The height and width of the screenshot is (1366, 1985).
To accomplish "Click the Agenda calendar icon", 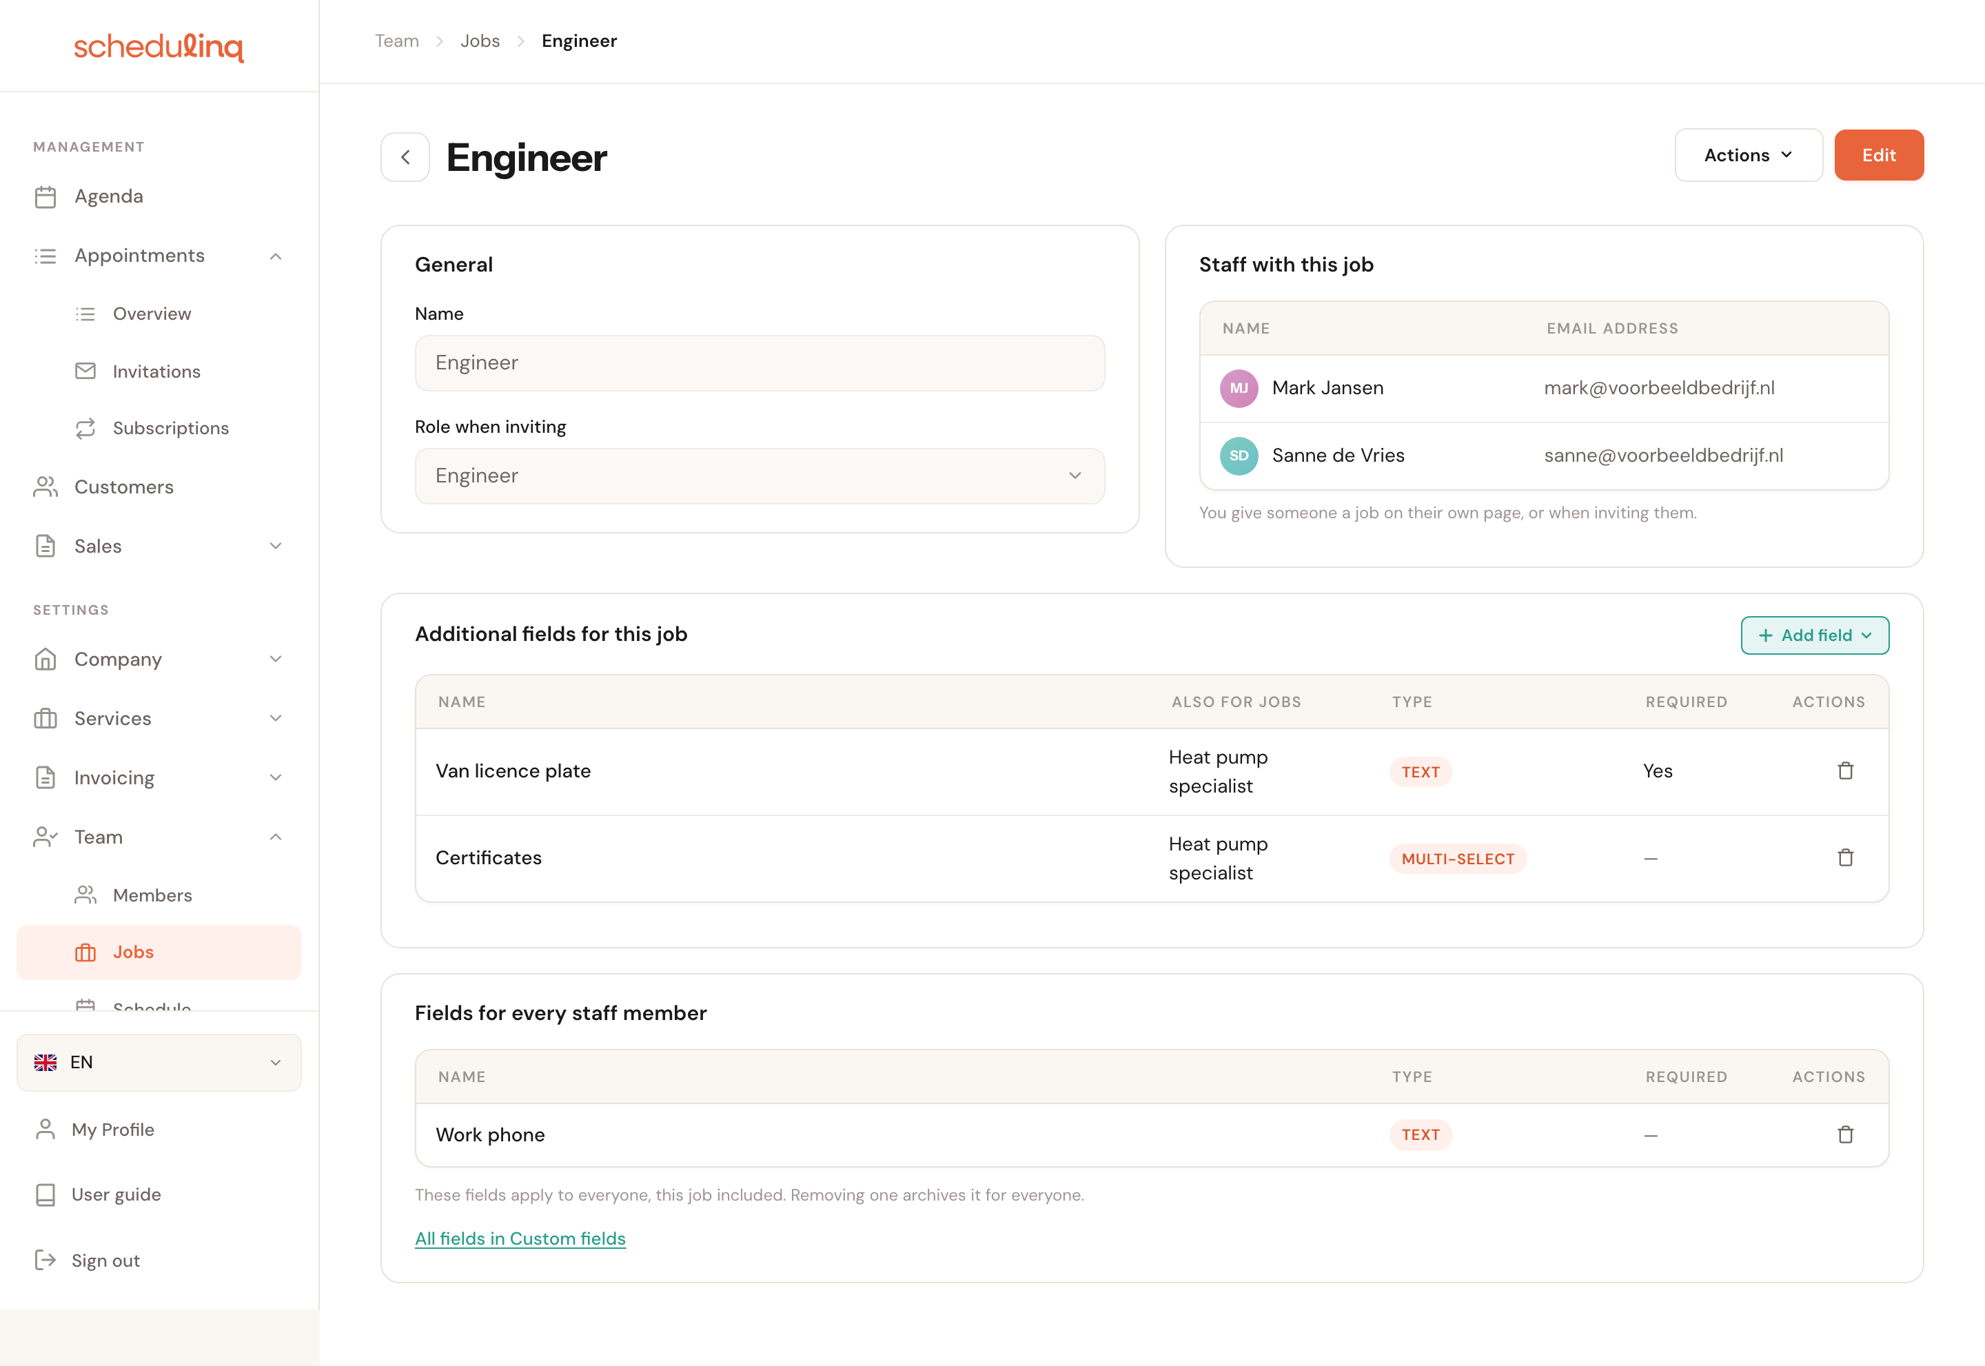I will [x=45, y=197].
